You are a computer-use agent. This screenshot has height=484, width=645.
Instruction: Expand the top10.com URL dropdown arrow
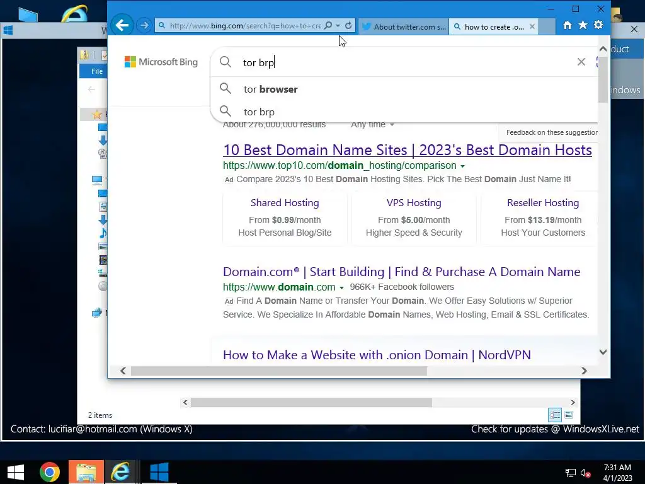(x=463, y=166)
